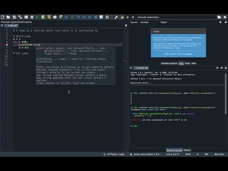Click the breakpoint marker on line 6
Viewport: 228px width, 171px height.
[x=3, y=45]
